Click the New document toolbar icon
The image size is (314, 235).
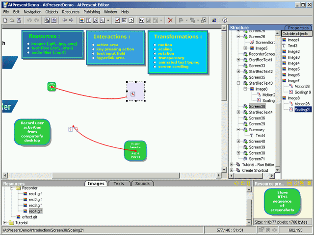[x=5, y=20]
